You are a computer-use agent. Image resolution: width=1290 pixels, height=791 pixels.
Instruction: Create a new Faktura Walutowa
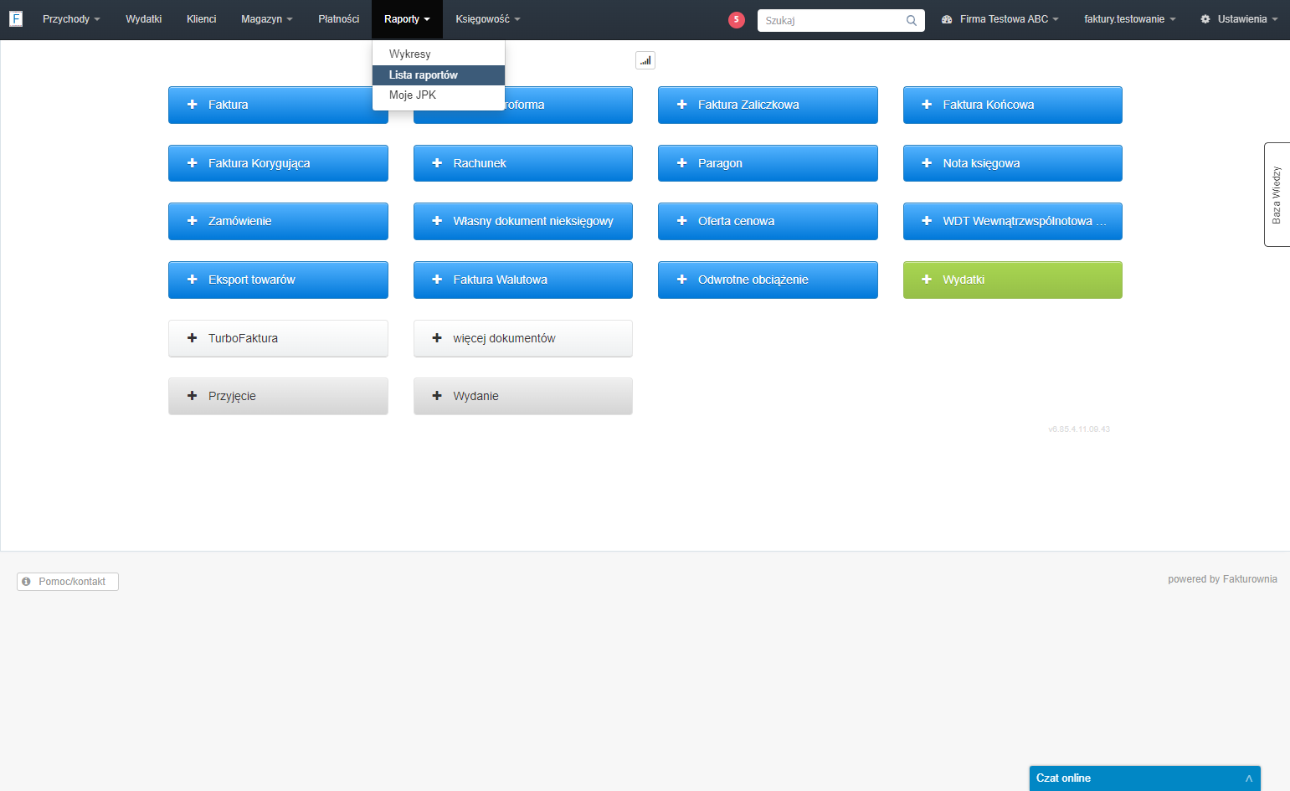pyautogui.click(x=523, y=280)
